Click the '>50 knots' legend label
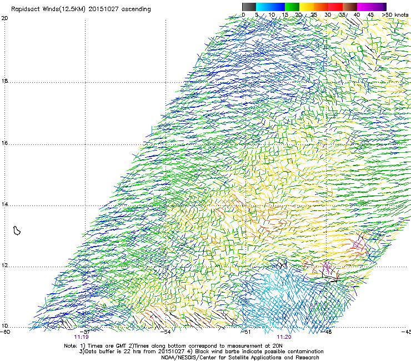The image size is (411, 361). [395, 15]
